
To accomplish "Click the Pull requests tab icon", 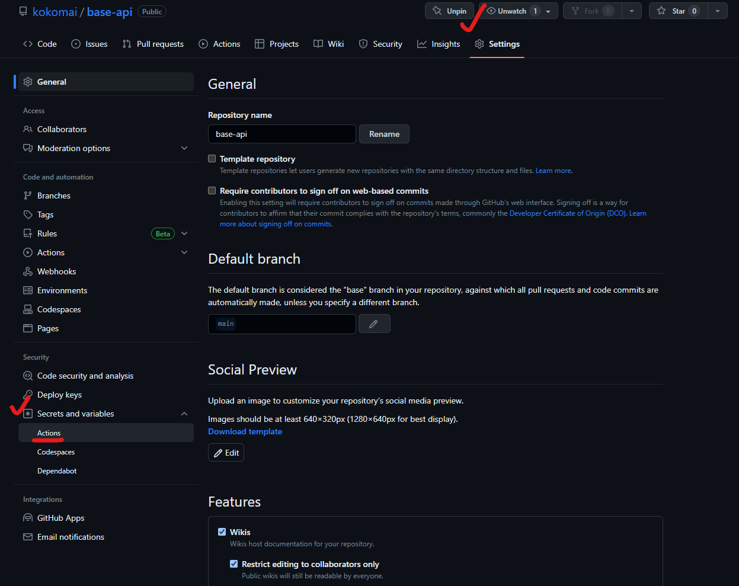I will point(127,44).
